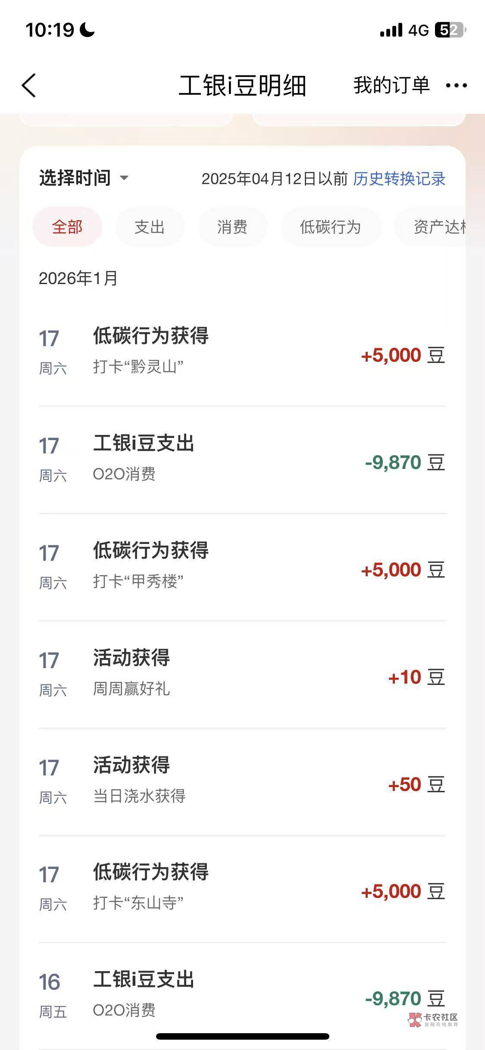
Task: Open the three-dot more options menu
Action: click(x=456, y=85)
